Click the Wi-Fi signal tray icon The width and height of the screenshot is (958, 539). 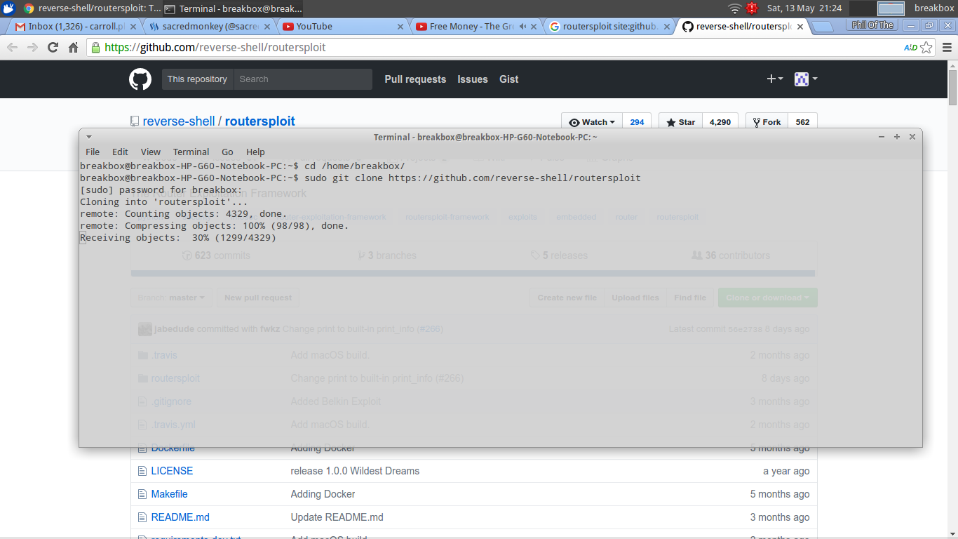click(734, 8)
